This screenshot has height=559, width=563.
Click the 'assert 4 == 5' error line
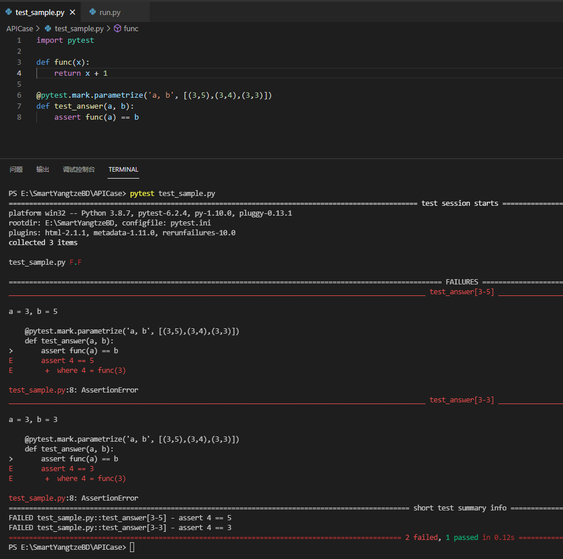(67, 361)
